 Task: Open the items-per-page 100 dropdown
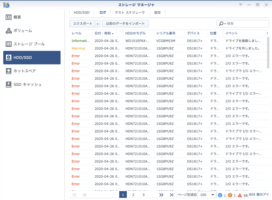tap(207, 195)
